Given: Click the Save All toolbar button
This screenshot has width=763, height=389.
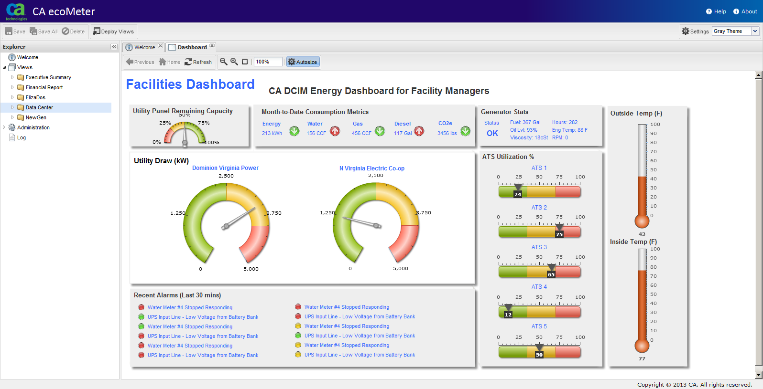Looking at the screenshot, I should click(x=44, y=32).
